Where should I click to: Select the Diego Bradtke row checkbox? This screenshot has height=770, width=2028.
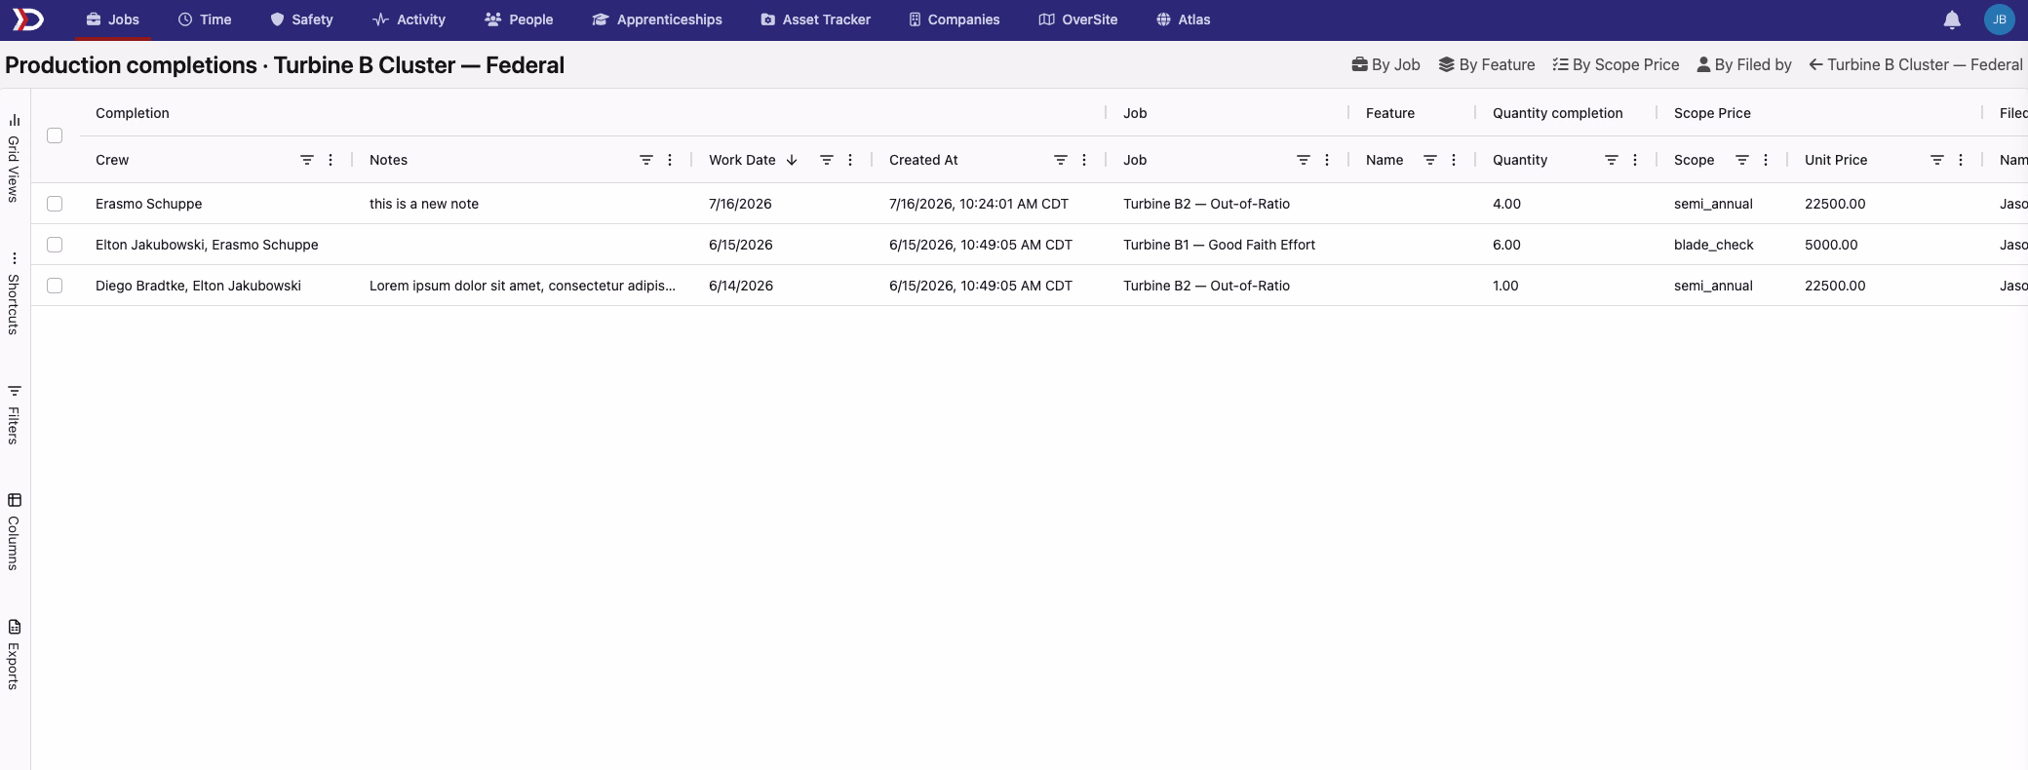tap(55, 286)
